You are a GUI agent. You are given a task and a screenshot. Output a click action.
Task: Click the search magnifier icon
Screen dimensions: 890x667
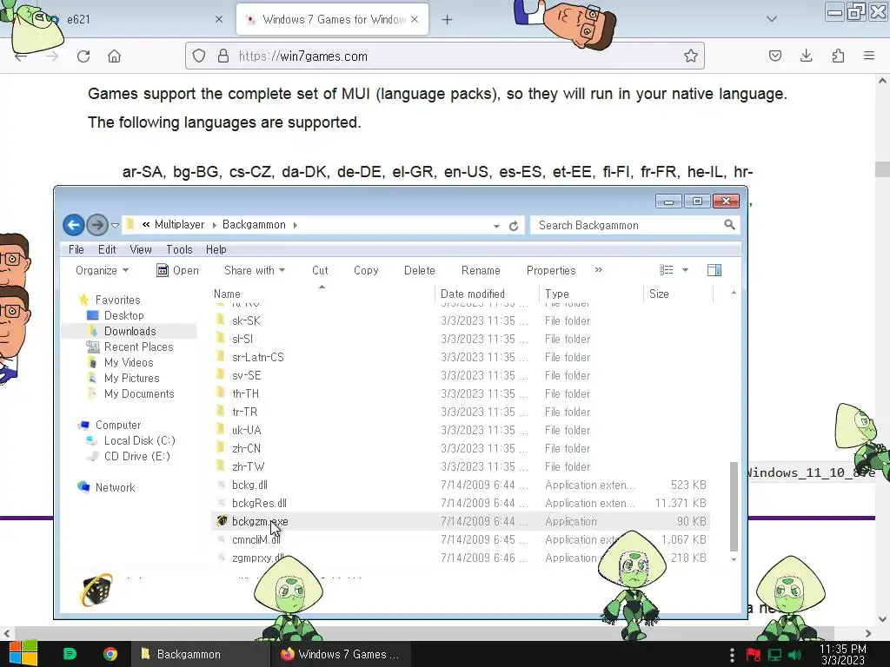729,225
